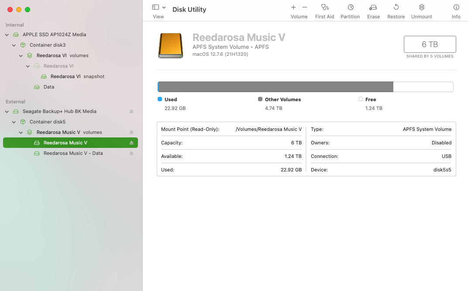Add a volume with plus icon
The image size is (468, 291).
pyautogui.click(x=293, y=7)
